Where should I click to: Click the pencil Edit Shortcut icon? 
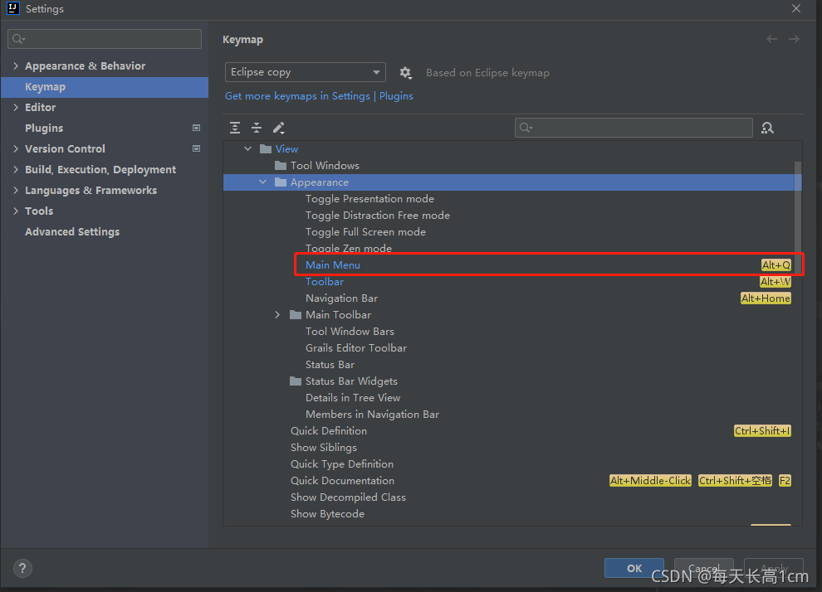click(279, 128)
